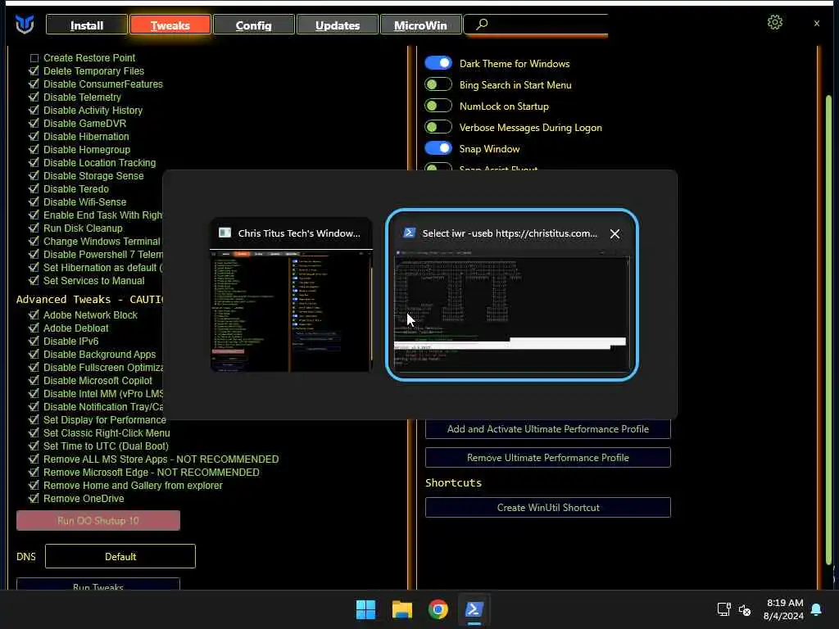Click PowerShell icon in switcher preview
The height and width of the screenshot is (629, 839).
point(410,233)
